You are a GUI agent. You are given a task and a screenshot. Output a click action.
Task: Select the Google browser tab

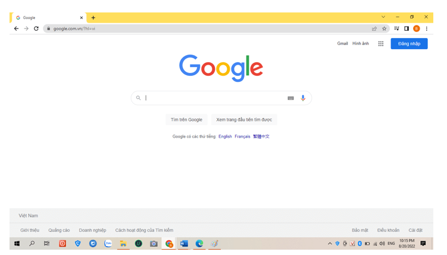[48, 18]
